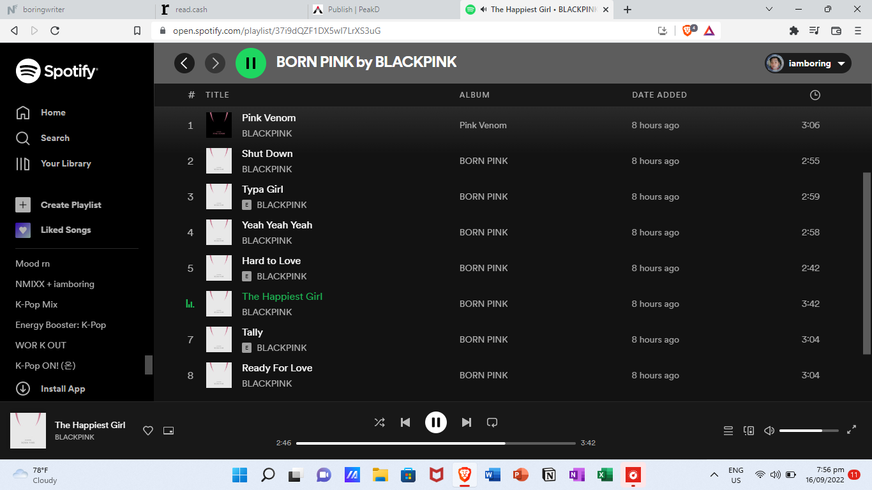Play the Pink Venom track
This screenshot has width=872, height=490.
(x=269, y=118)
